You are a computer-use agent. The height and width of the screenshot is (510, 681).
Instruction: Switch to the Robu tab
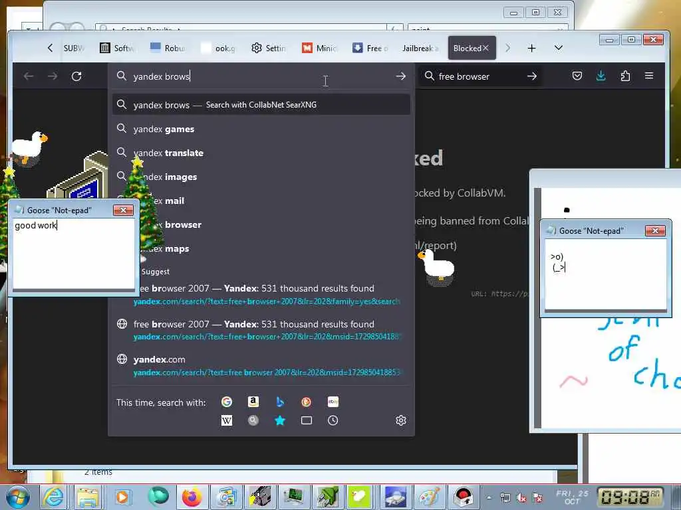(x=168, y=48)
